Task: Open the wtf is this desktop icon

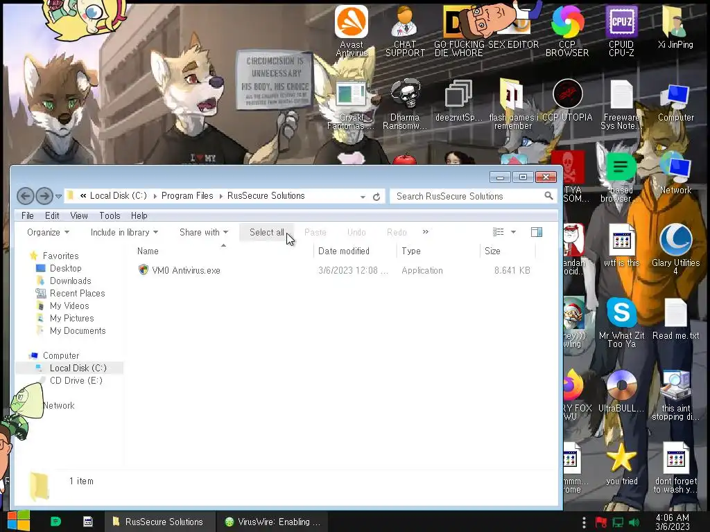Action: (621, 245)
